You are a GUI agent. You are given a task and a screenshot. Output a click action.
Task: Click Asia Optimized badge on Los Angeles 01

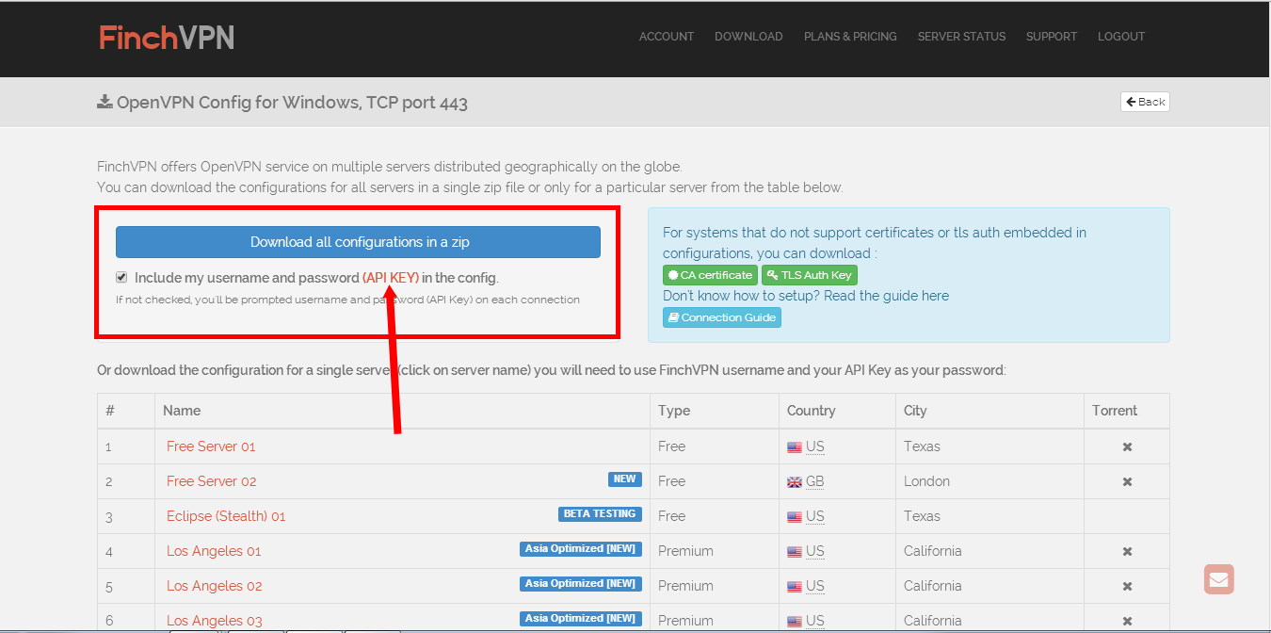(581, 549)
